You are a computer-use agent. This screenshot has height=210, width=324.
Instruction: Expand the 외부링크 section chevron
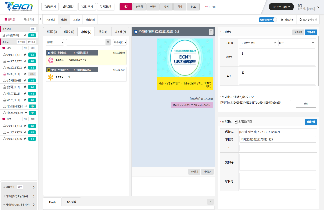point(34,187)
